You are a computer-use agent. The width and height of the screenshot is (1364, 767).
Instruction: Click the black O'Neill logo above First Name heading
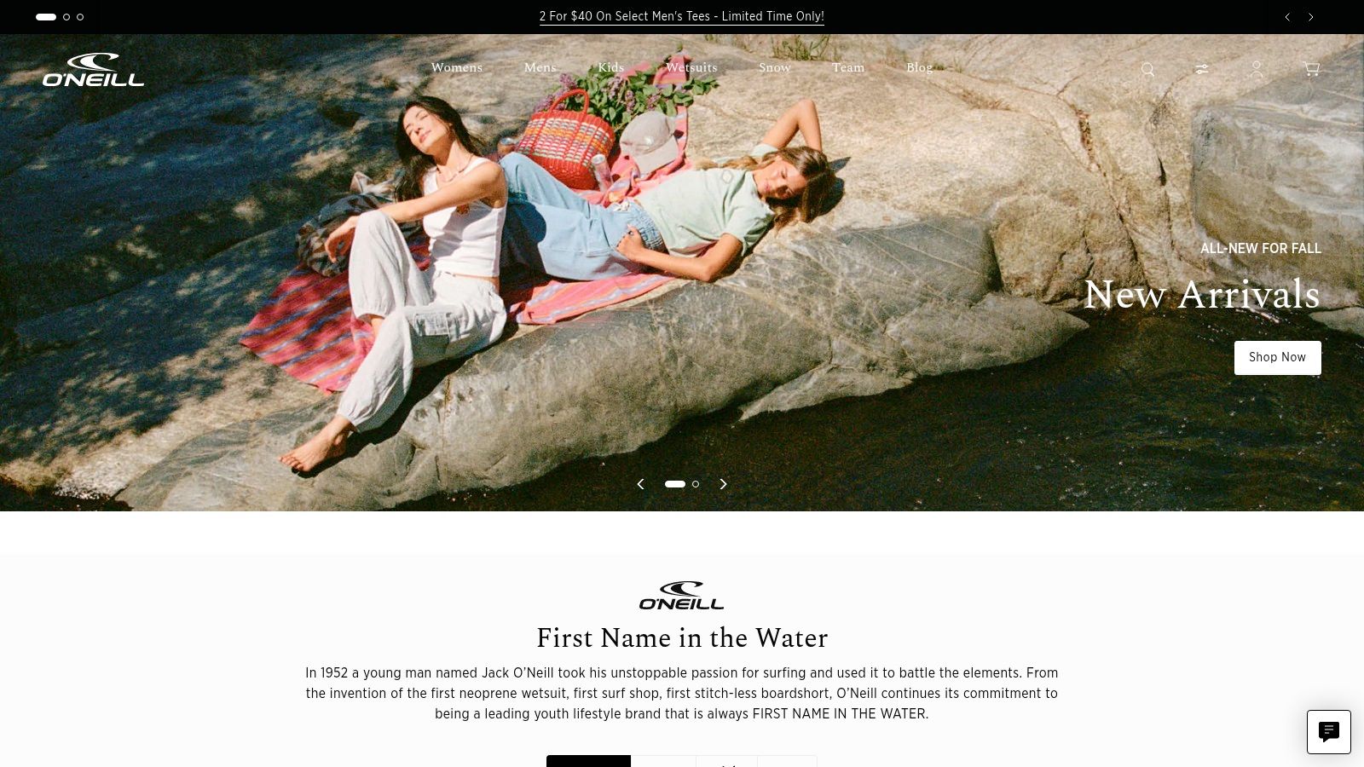[x=682, y=596]
